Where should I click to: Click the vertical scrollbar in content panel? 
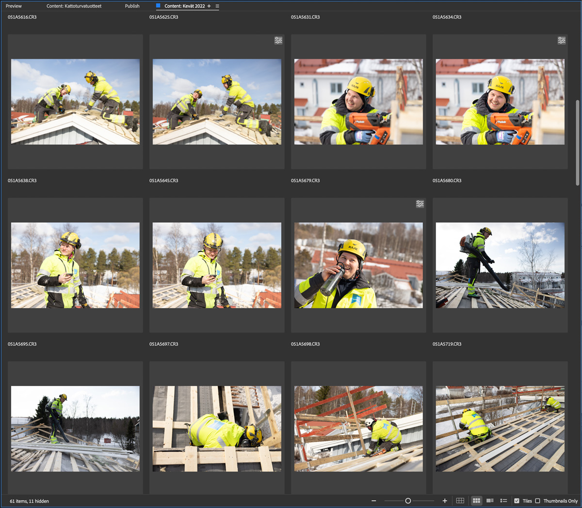pyautogui.click(x=577, y=143)
